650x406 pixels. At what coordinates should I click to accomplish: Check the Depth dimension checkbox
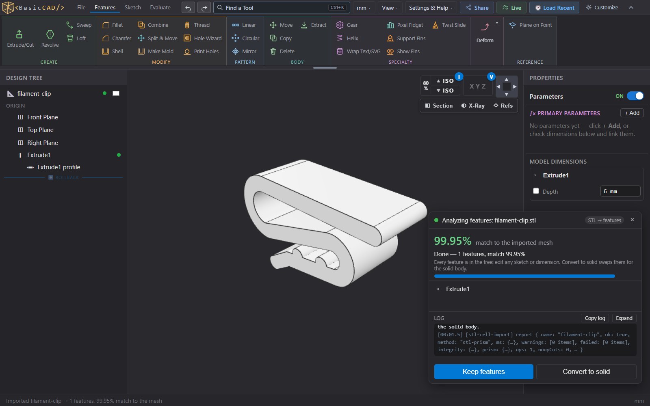(536, 191)
